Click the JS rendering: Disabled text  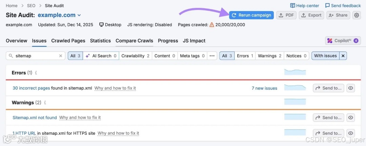150,25
